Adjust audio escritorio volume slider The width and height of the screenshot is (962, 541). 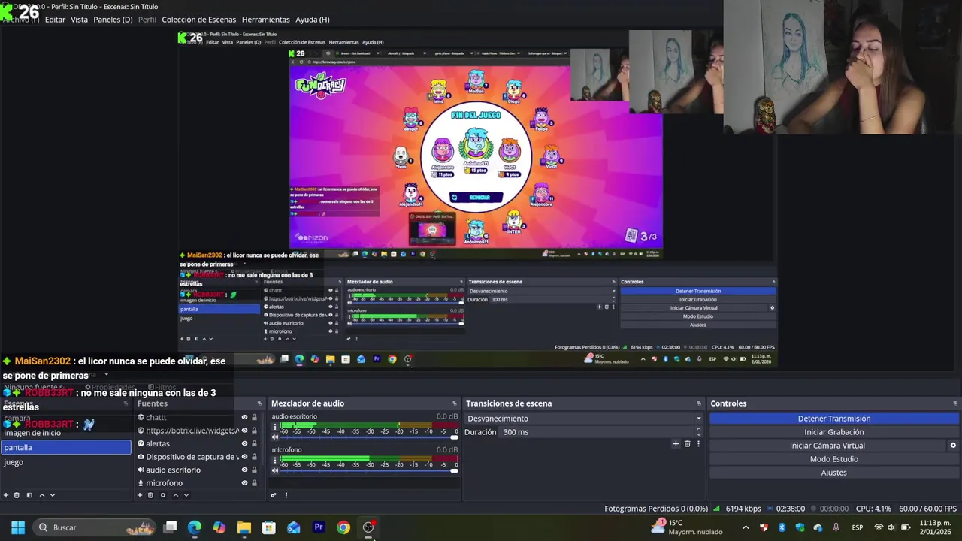click(x=369, y=437)
